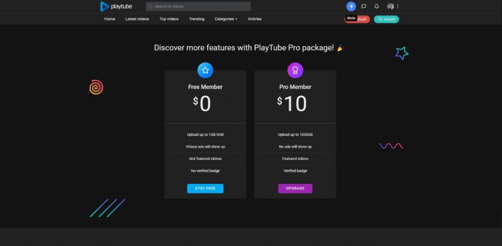502x246 pixels.
Task: Click 'No verified badge' text
Action: [x=205, y=171]
